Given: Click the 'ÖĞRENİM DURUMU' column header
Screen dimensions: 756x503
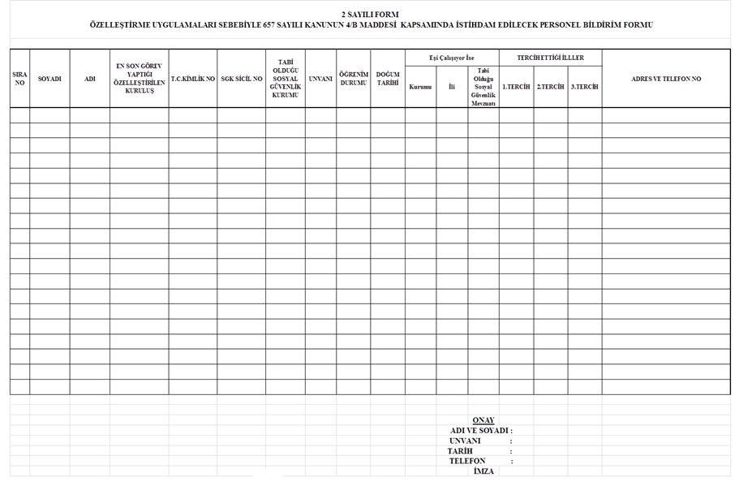Looking at the screenshot, I should pos(354,79).
